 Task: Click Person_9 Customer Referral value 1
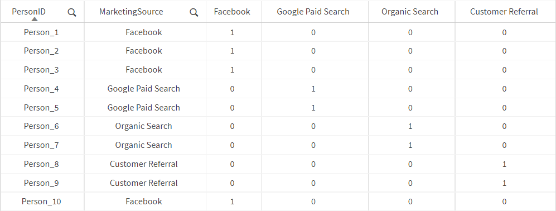tap(504, 183)
